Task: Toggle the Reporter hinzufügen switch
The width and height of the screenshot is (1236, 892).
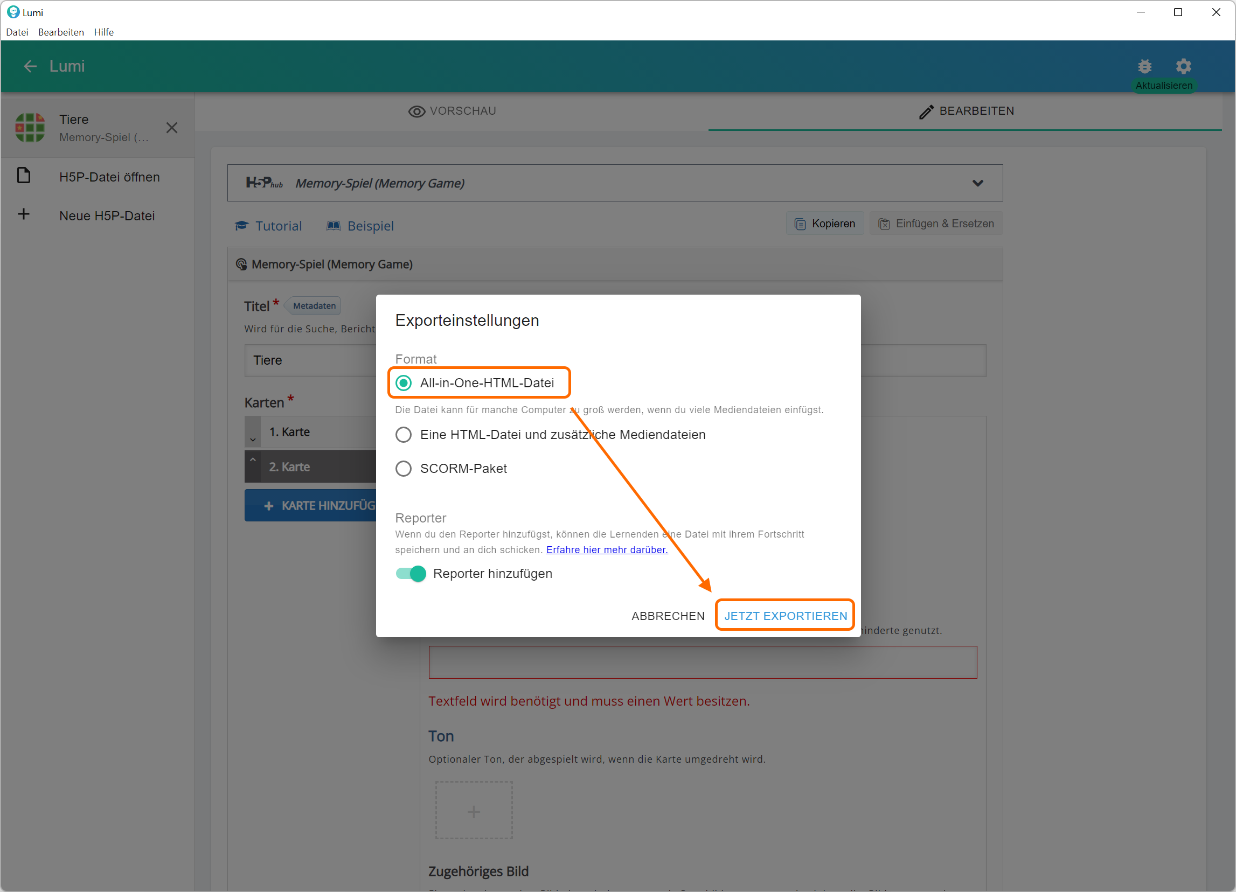Action: [411, 574]
